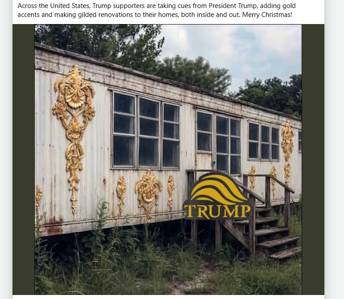Click the small gold ornament right of center ornament
The width and height of the screenshot is (344, 299).
click(171, 192)
